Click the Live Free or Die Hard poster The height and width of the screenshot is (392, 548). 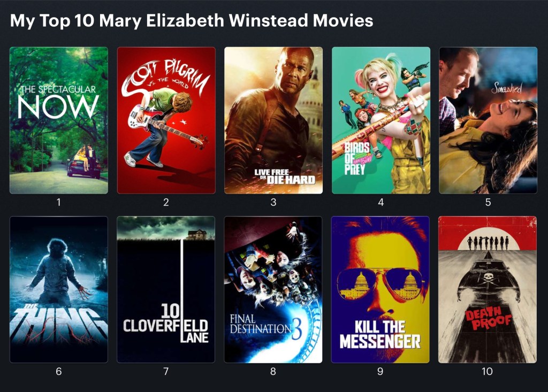point(273,120)
